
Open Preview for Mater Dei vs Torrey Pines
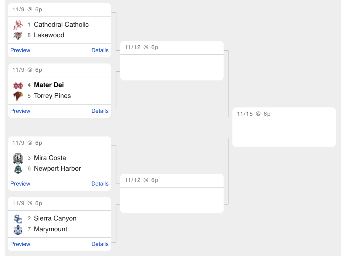pyautogui.click(x=20, y=111)
